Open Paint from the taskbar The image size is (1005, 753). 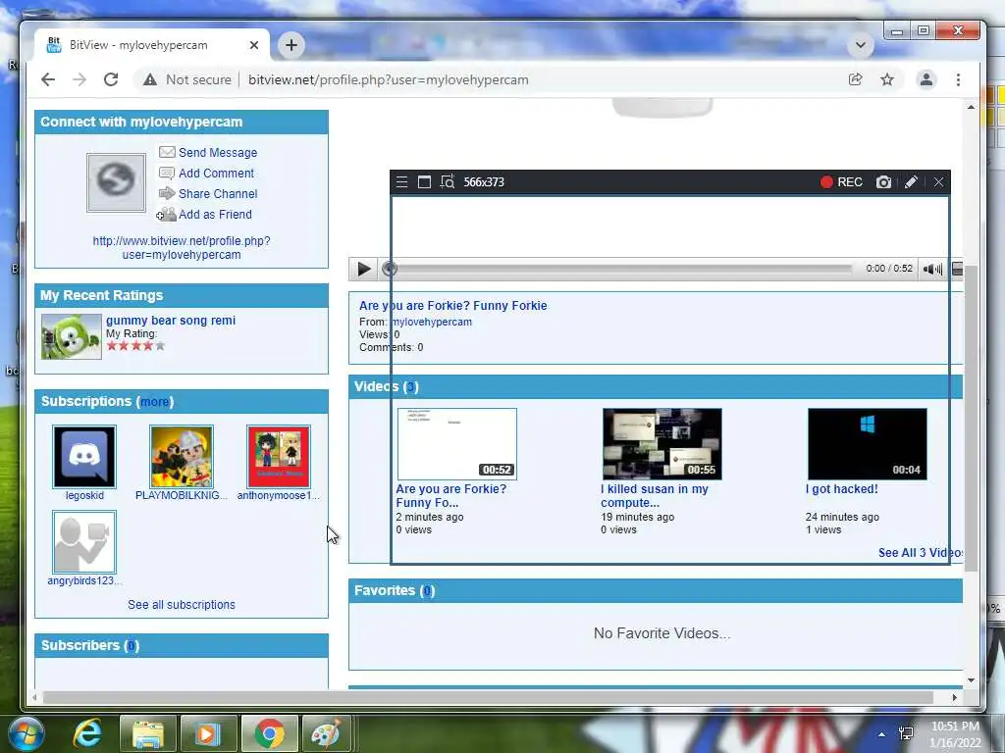(326, 733)
